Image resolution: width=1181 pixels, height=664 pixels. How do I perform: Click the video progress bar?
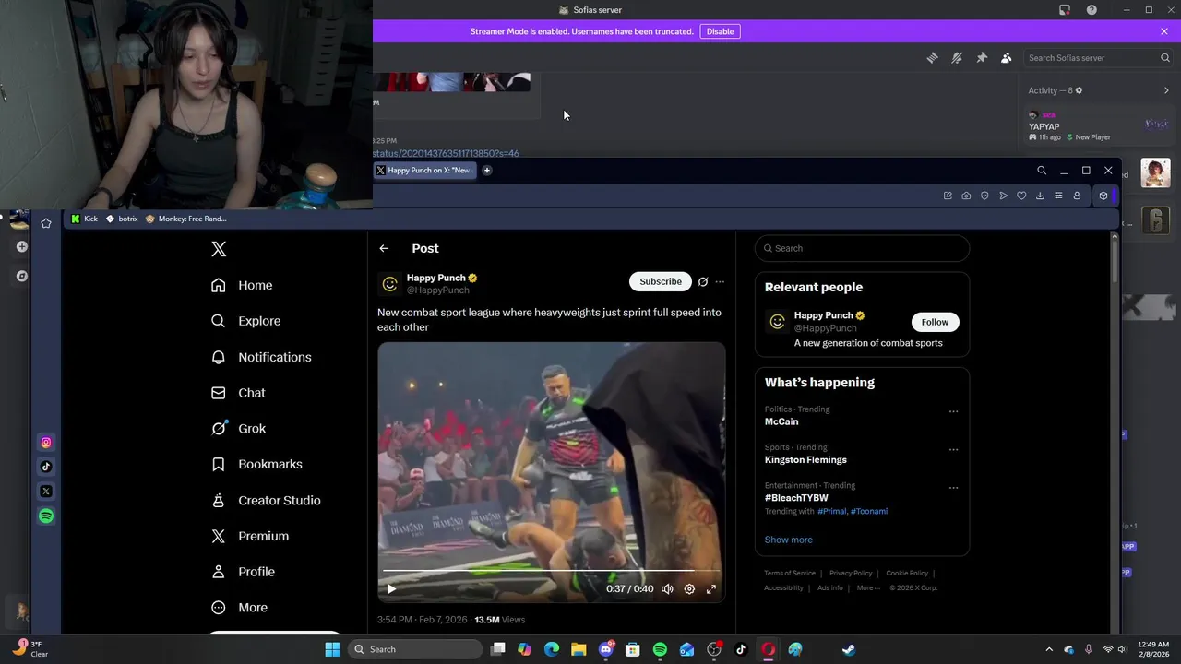[x=552, y=571]
